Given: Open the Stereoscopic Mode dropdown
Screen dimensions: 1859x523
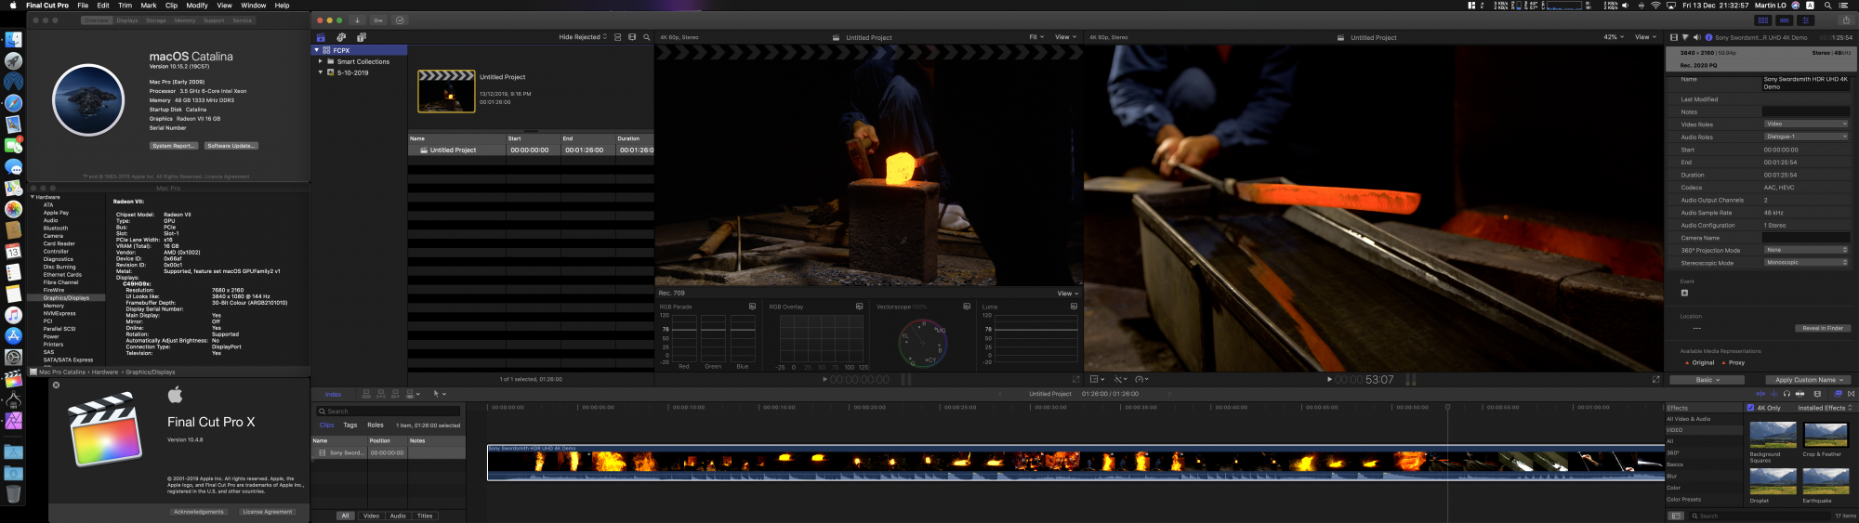Looking at the screenshot, I should coord(1806,263).
